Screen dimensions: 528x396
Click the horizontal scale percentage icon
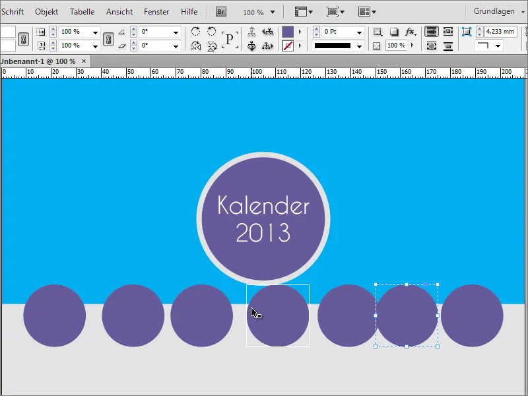(x=41, y=32)
